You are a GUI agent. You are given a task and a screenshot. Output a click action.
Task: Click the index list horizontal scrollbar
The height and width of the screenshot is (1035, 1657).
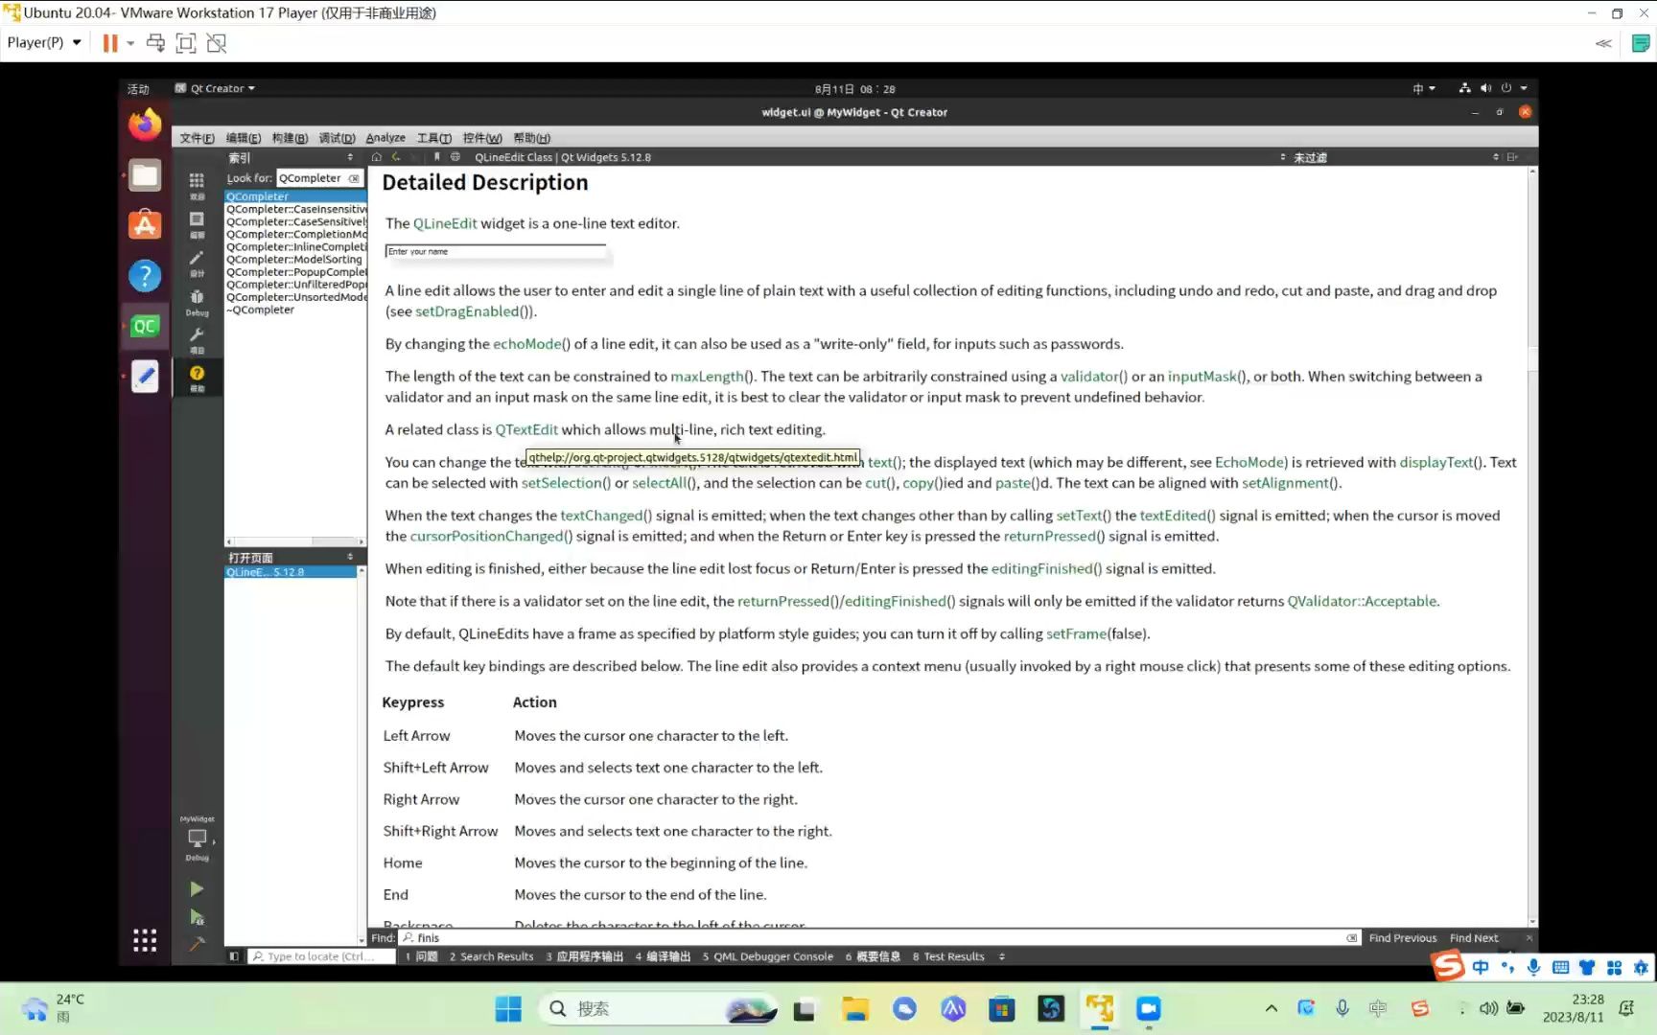(x=295, y=541)
